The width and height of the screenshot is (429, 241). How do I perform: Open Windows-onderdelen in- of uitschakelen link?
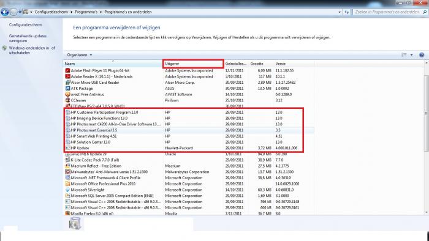[x=32, y=50]
